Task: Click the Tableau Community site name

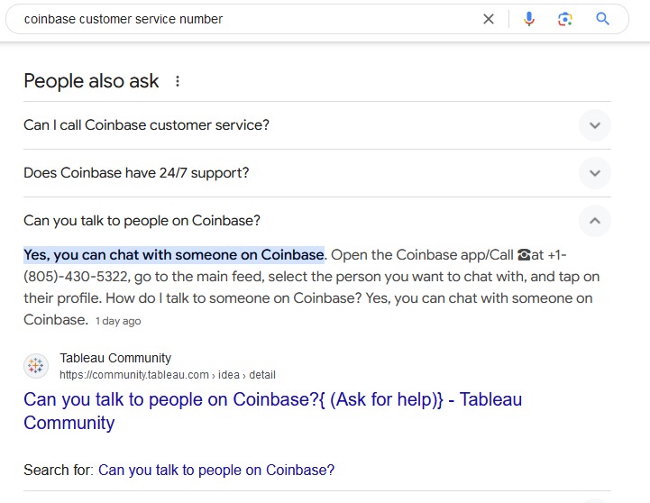Action: [x=115, y=358]
